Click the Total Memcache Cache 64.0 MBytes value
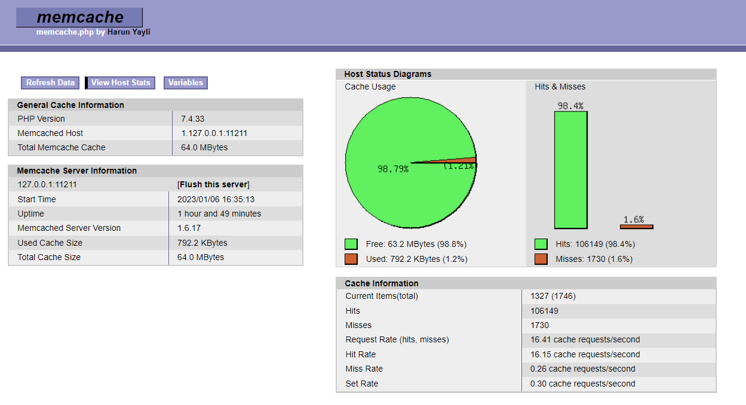Screen dimensions: 746x405 (204, 147)
